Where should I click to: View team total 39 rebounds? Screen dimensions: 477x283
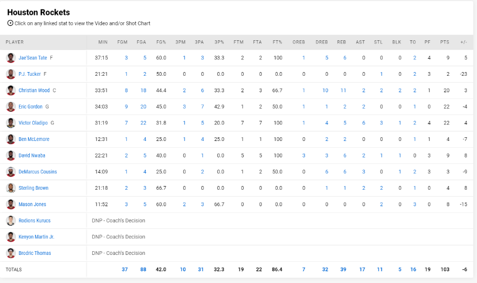pyautogui.click(x=343, y=269)
